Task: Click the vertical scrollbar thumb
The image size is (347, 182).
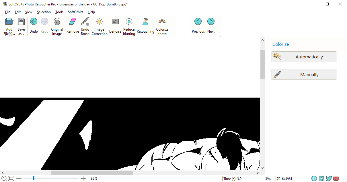Action: [x=262, y=65]
